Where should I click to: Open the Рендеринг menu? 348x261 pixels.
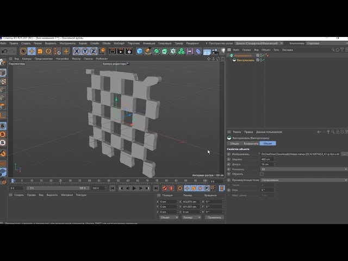pos(192,43)
